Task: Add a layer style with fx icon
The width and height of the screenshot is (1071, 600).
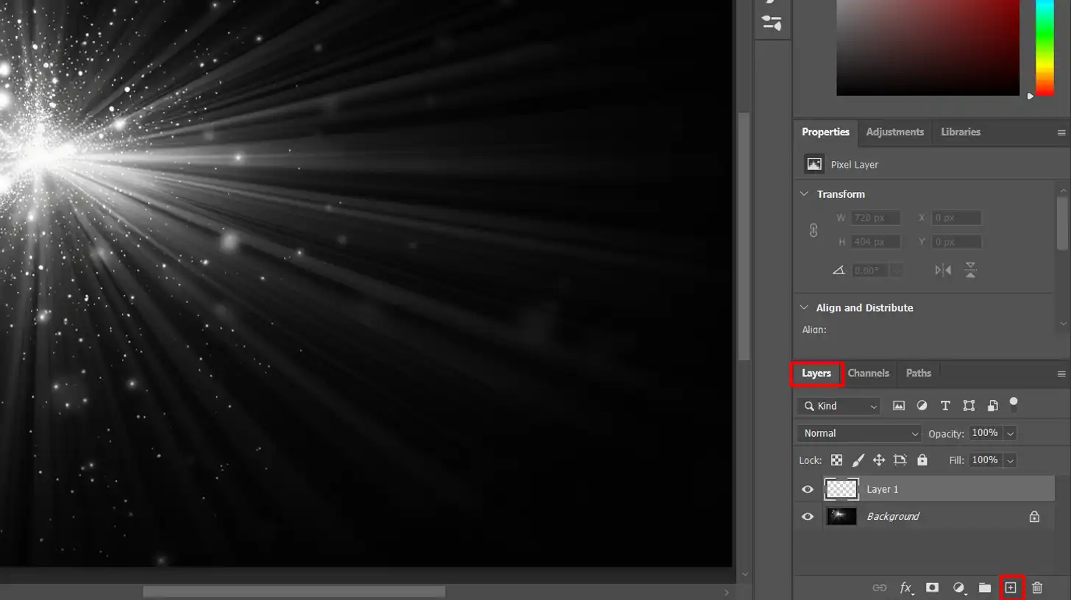Action: [x=906, y=587]
